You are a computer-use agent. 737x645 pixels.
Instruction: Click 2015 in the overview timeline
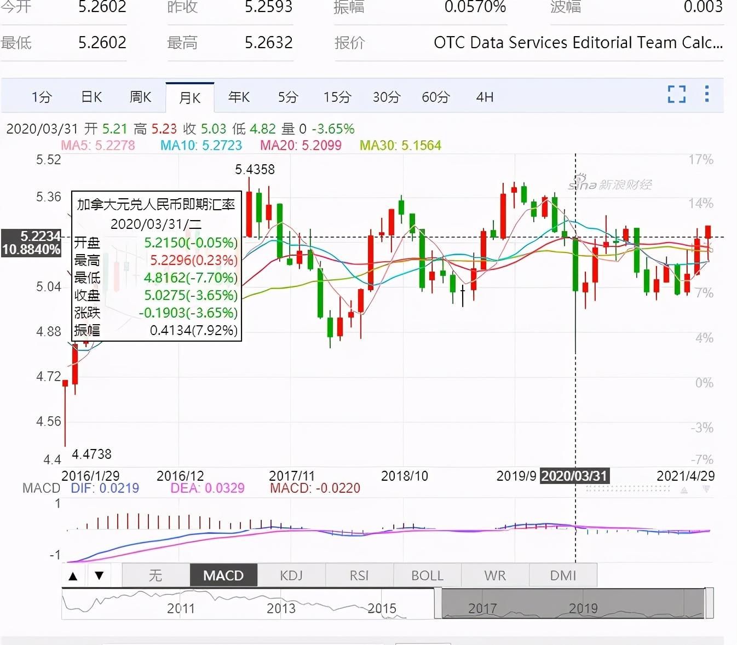point(382,608)
